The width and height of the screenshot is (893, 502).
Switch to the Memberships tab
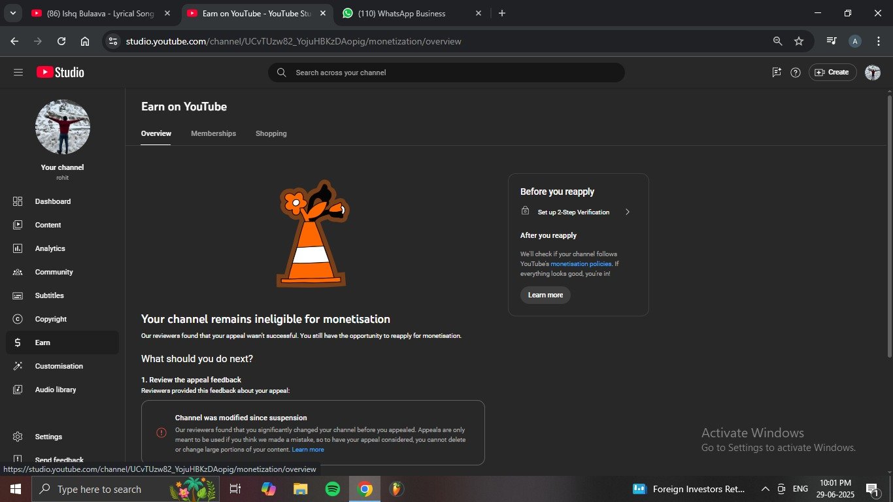(x=213, y=133)
